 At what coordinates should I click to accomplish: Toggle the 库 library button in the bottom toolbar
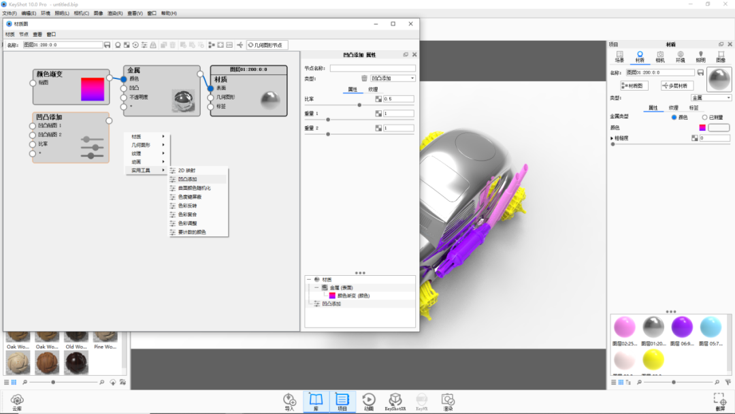click(x=316, y=402)
